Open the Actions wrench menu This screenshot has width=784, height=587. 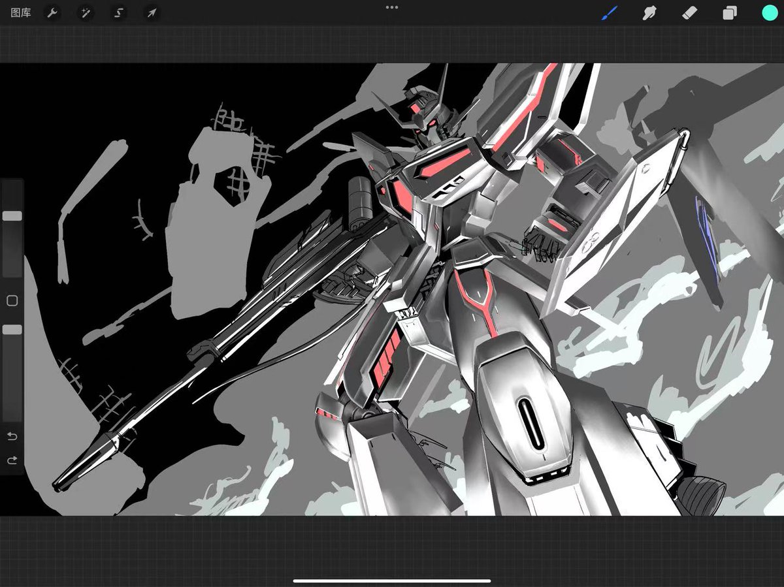pyautogui.click(x=52, y=12)
